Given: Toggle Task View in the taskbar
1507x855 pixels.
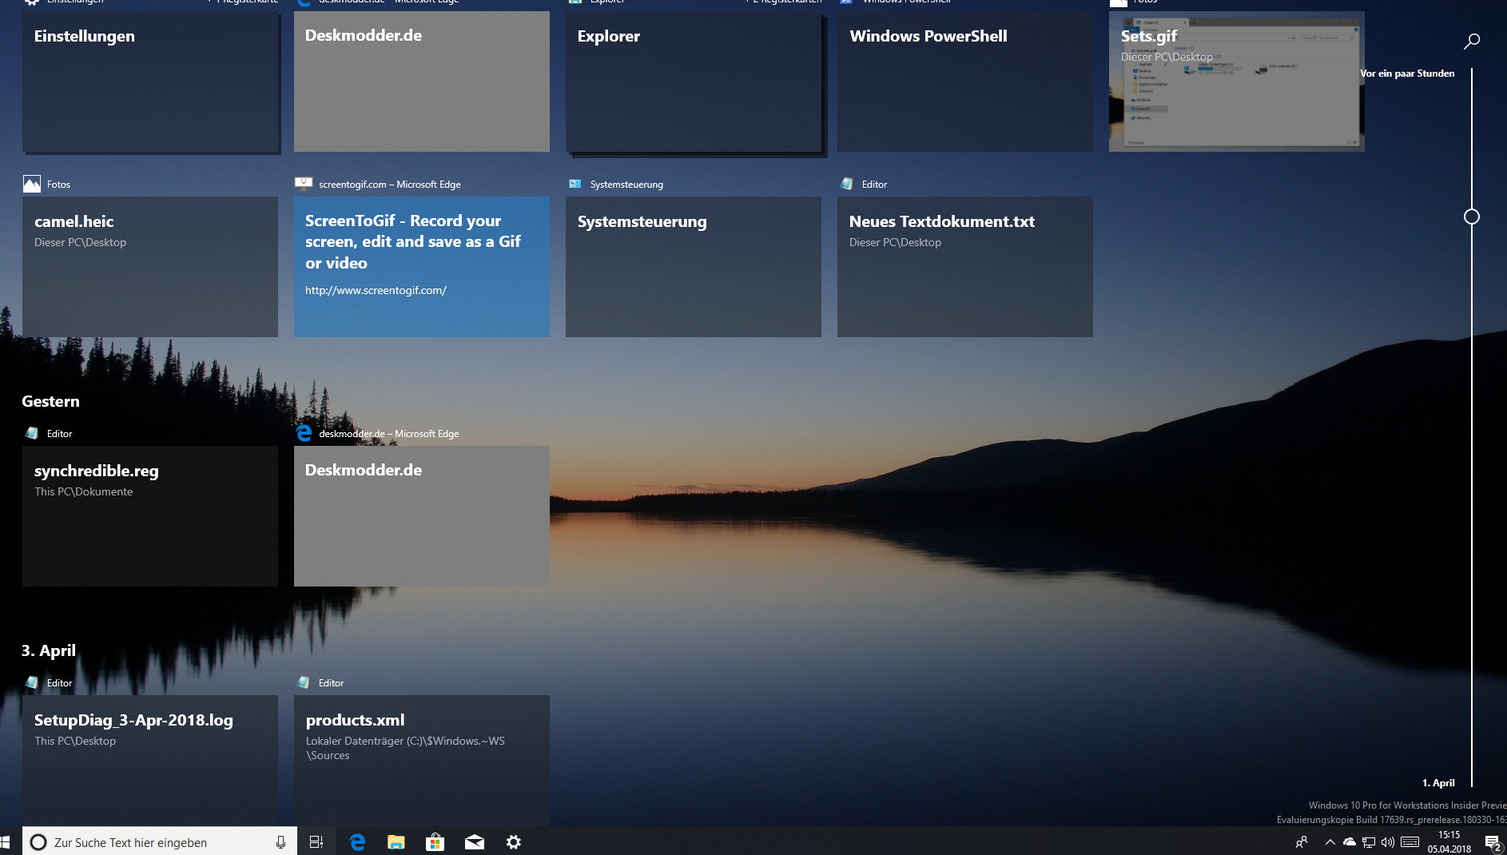Looking at the screenshot, I should pos(316,842).
